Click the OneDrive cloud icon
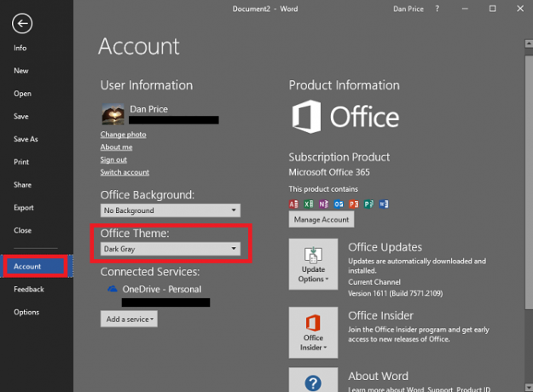This screenshot has width=533, height=392. [113, 289]
